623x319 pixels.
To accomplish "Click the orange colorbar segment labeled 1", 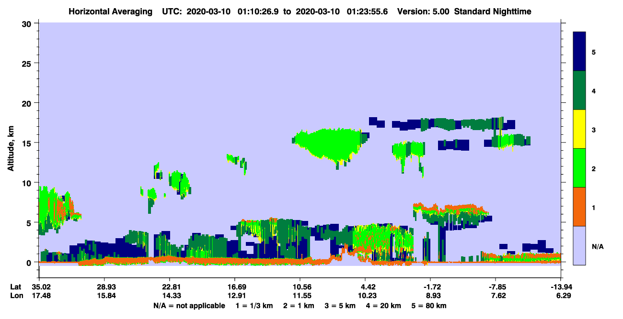I will tap(579, 207).
